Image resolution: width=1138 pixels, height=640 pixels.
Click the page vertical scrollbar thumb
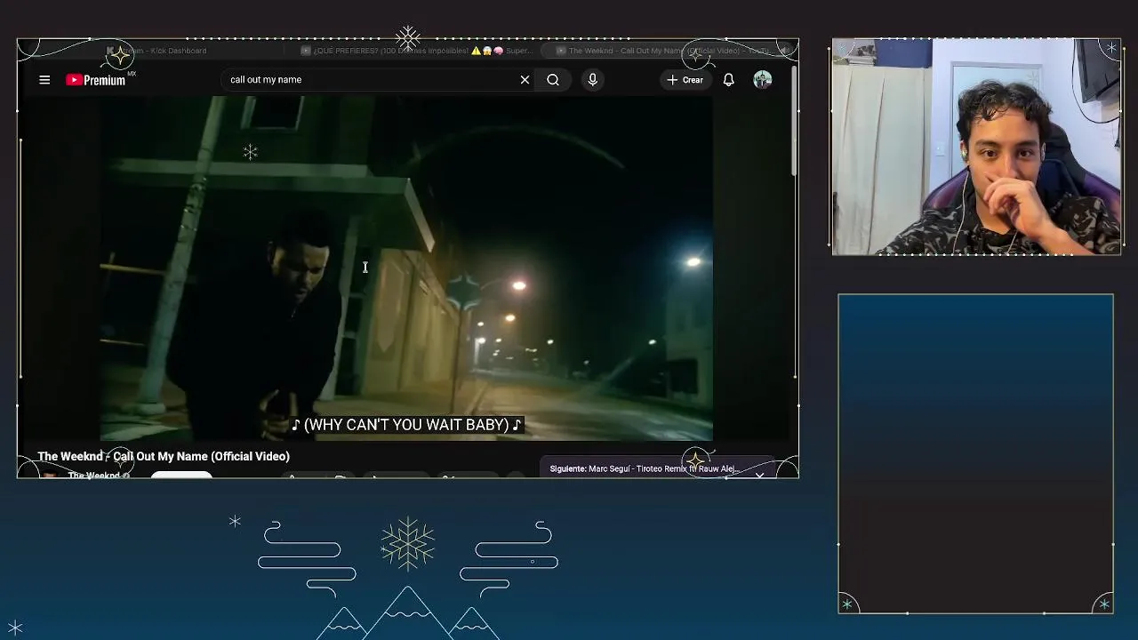point(793,123)
